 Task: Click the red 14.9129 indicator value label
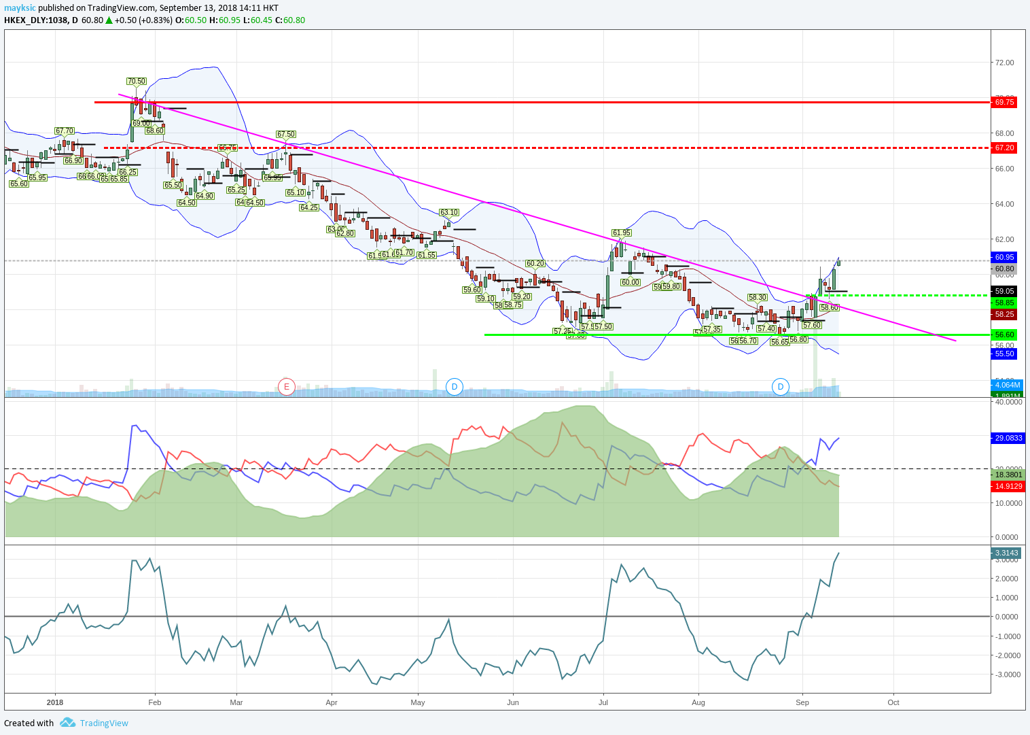pyautogui.click(x=1008, y=486)
